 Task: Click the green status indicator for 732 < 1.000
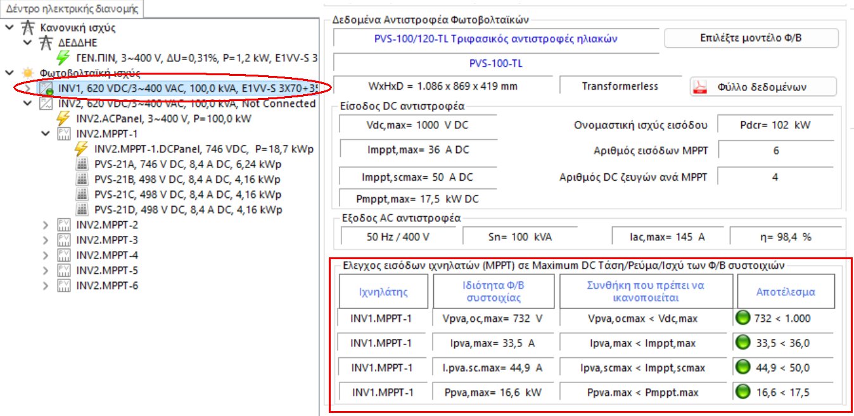744,318
